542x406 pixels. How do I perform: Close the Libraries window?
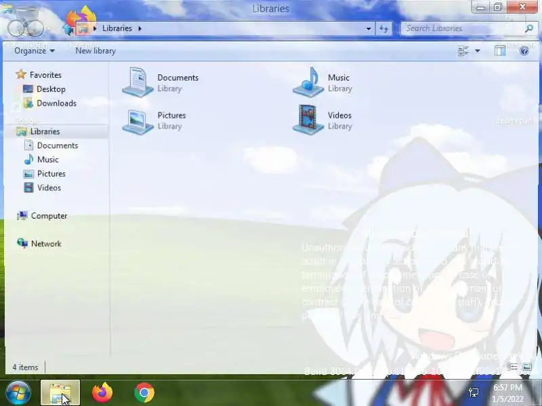click(522, 7)
